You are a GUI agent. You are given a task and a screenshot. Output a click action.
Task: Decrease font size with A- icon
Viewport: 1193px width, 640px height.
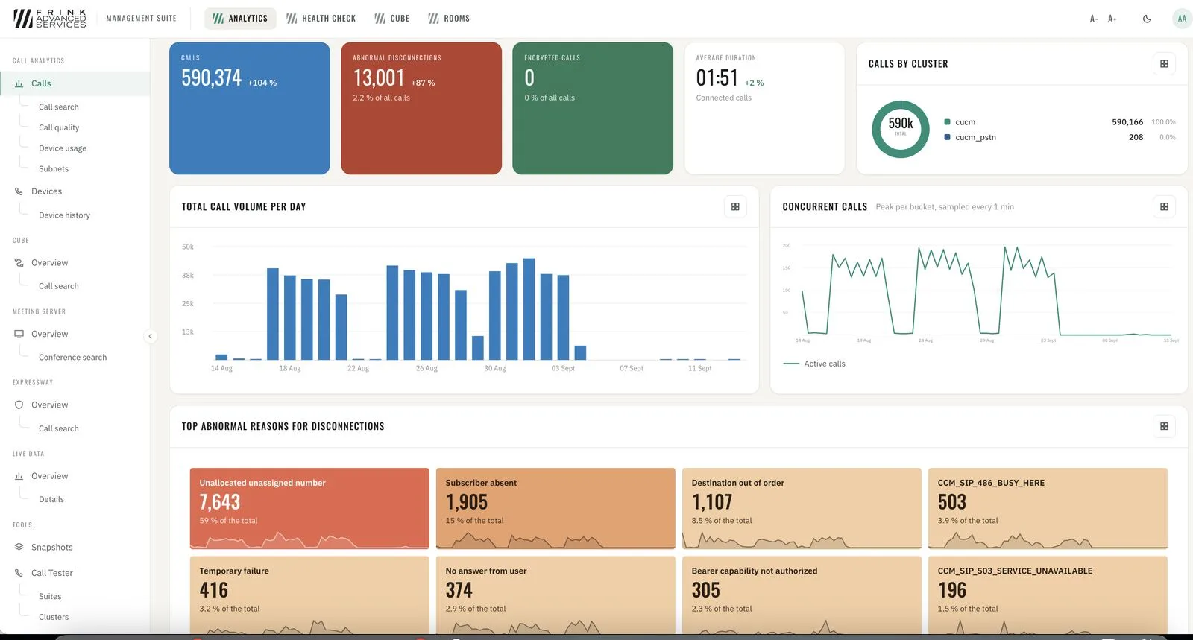point(1093,19)
